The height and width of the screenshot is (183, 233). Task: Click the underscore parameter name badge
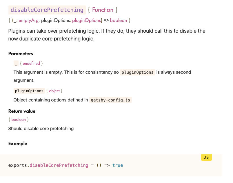point(16,63)
